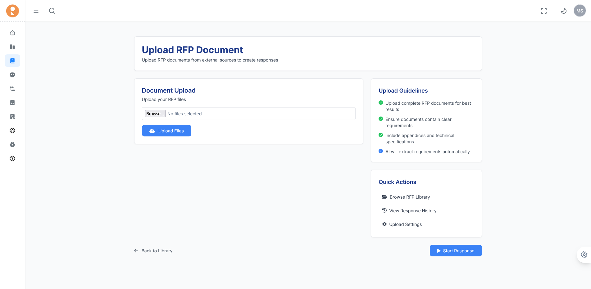The image size is (591, 289).
Task: Click the search magnifier in the top bar
Action: click(x=52, y=11)
